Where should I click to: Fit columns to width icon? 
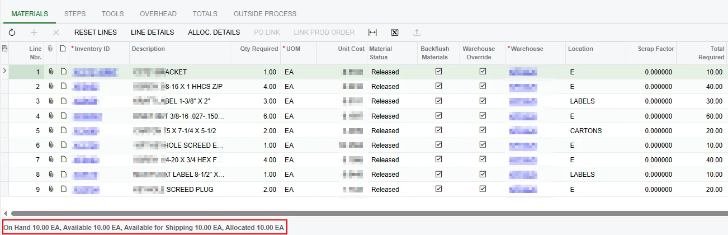point(373,32)
